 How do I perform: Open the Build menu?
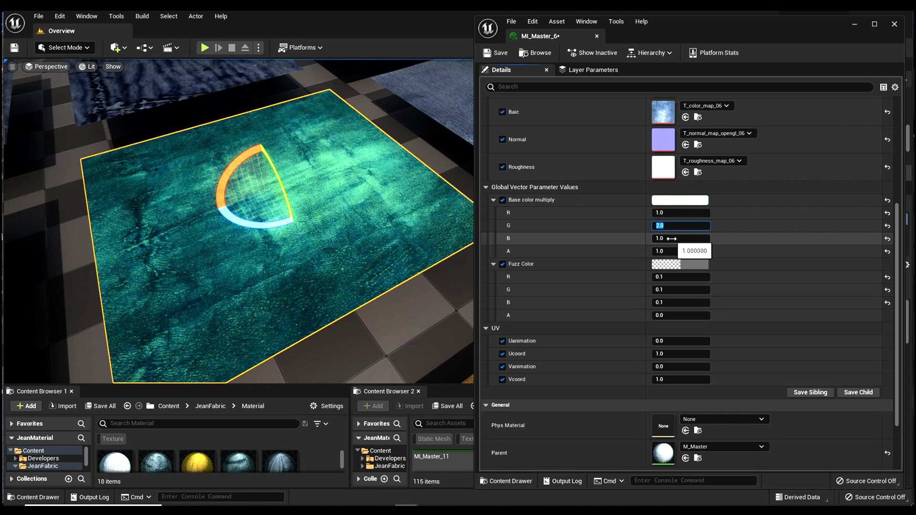point(142,16)
